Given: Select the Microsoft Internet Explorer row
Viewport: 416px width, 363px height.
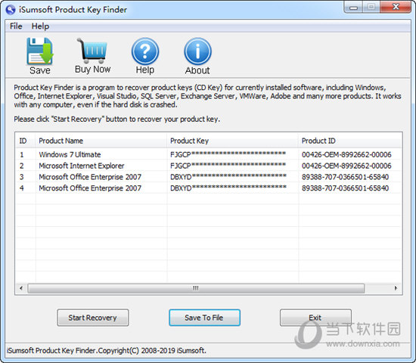Looking at the screenshot, I should (x=208, y=166).
